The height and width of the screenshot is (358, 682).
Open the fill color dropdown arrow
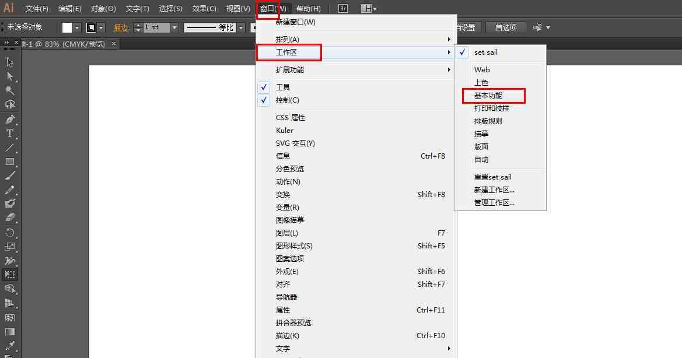click(77, 28)
